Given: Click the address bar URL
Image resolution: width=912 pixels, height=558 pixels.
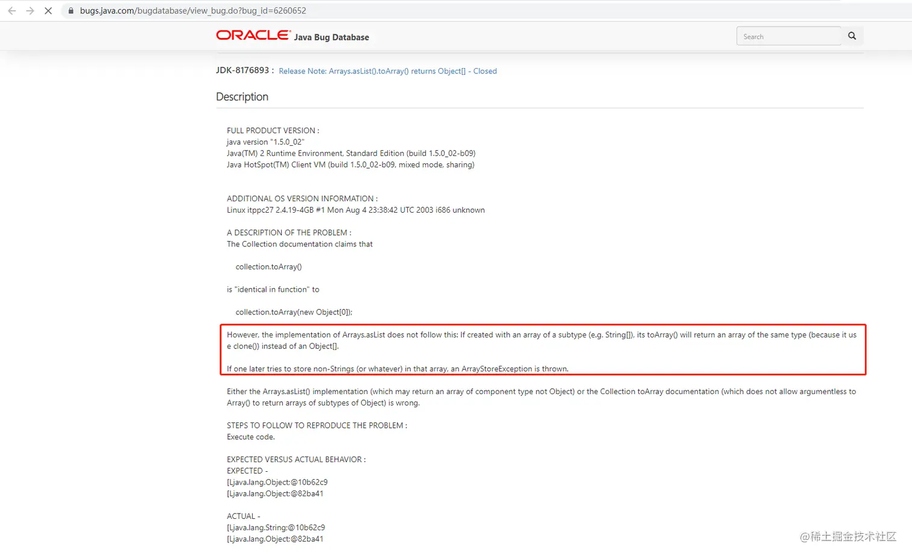Looking at the screenshot, I should 193,11.
